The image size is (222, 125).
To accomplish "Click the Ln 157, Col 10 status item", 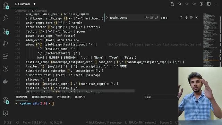I will pos(140,123).
